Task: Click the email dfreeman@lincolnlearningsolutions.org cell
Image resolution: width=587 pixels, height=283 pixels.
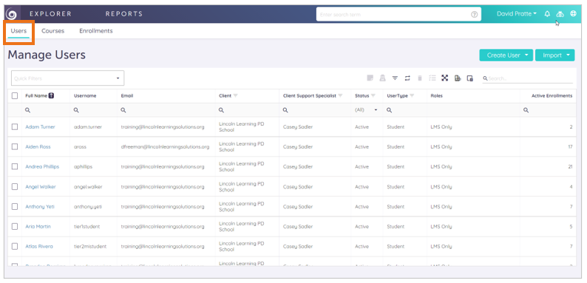Action: click(165, 147)
